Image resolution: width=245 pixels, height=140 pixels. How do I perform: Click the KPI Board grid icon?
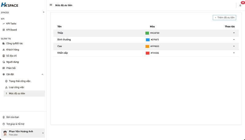(4, 30)
